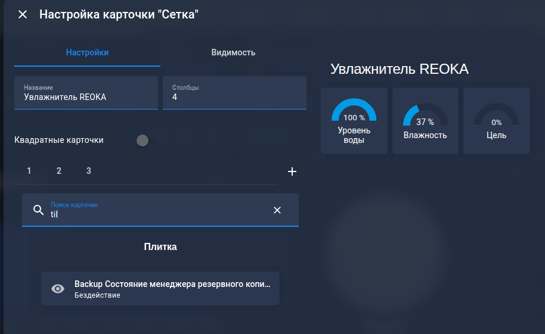Screen dimensions: 545x334
Task: Select card tab 3
Action: click(89, 171)
